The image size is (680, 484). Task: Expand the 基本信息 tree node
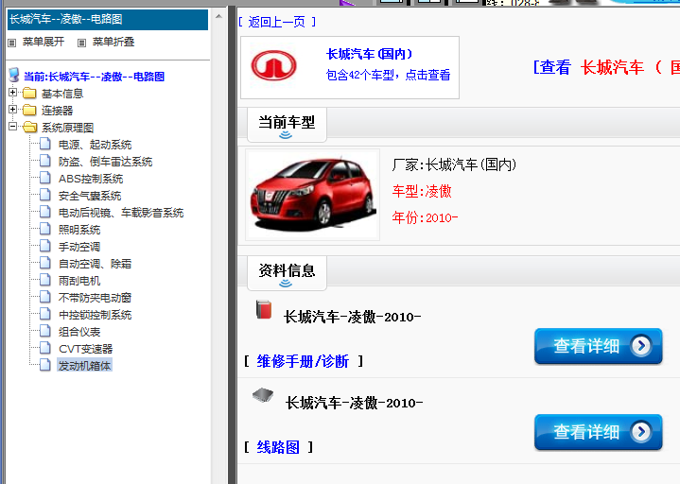[12, 94]
